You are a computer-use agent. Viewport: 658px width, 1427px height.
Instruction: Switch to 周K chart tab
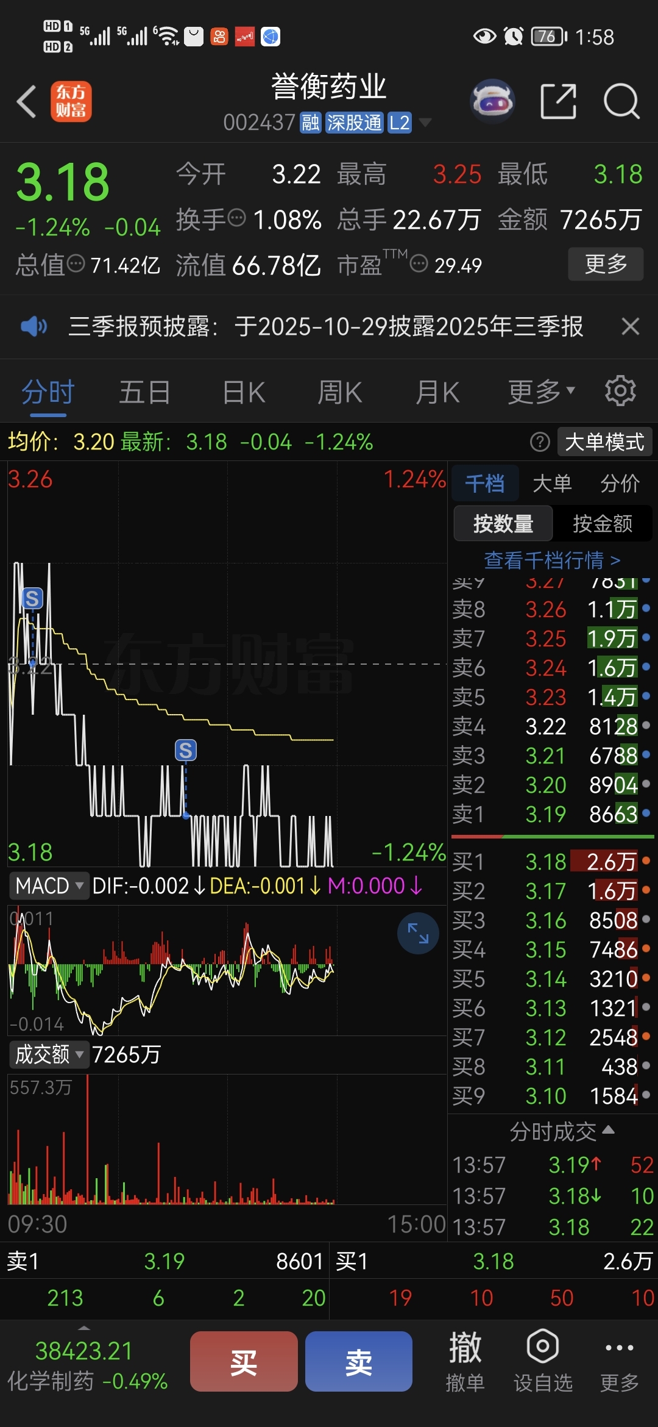340,392
